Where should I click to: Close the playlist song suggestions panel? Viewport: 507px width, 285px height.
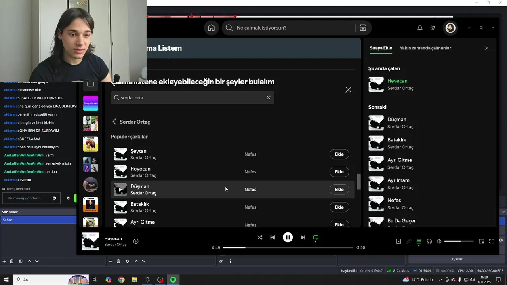[348, 90]
